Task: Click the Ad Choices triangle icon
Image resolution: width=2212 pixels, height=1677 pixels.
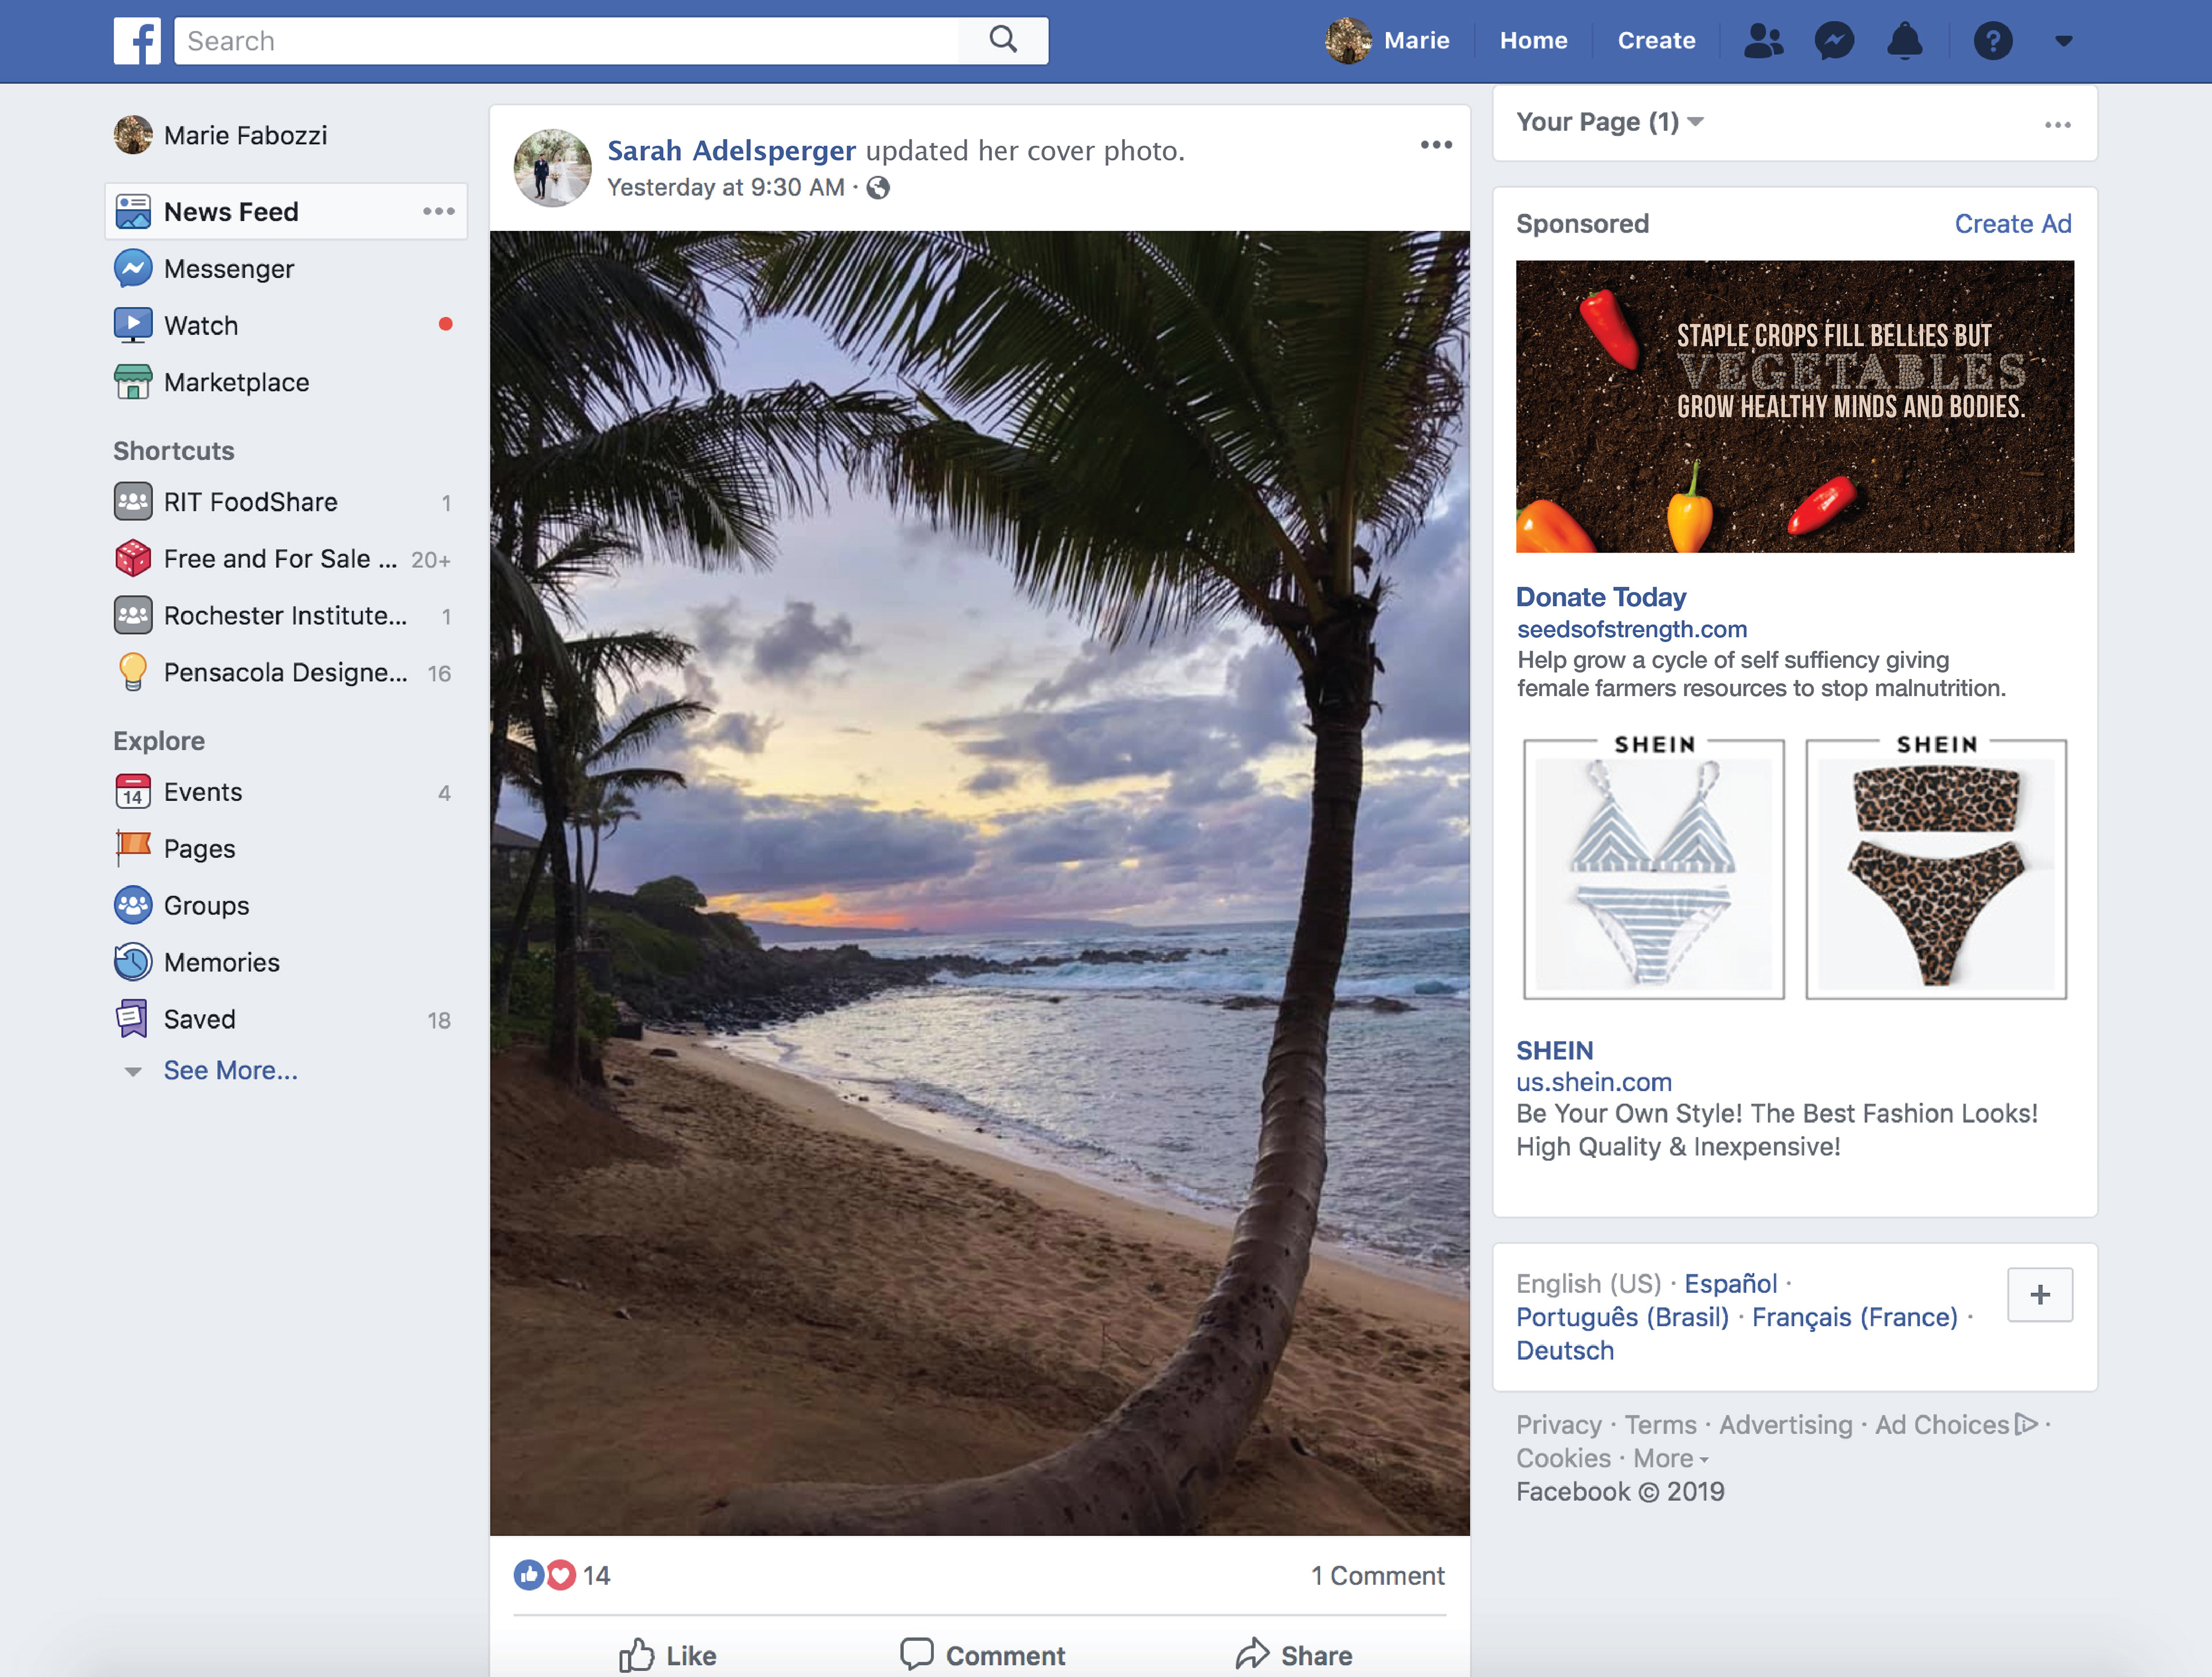Action: click(x=2027, y=1424)
